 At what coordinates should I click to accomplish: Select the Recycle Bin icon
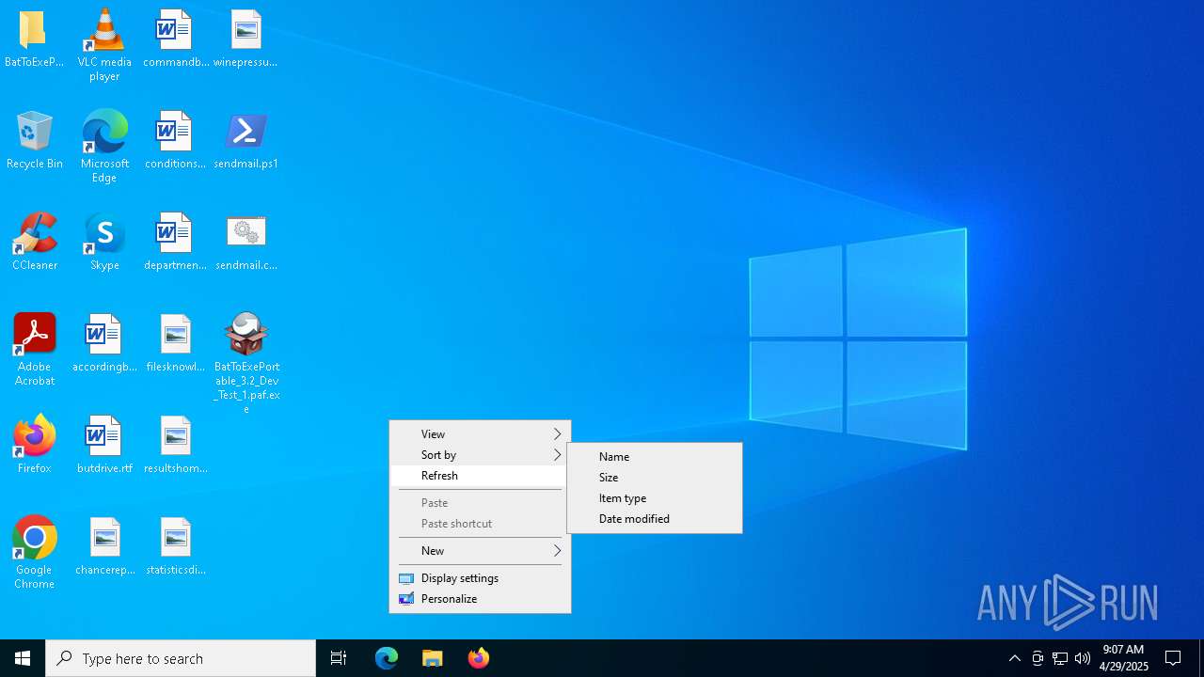pyautogui.click(x=34, y=132)
